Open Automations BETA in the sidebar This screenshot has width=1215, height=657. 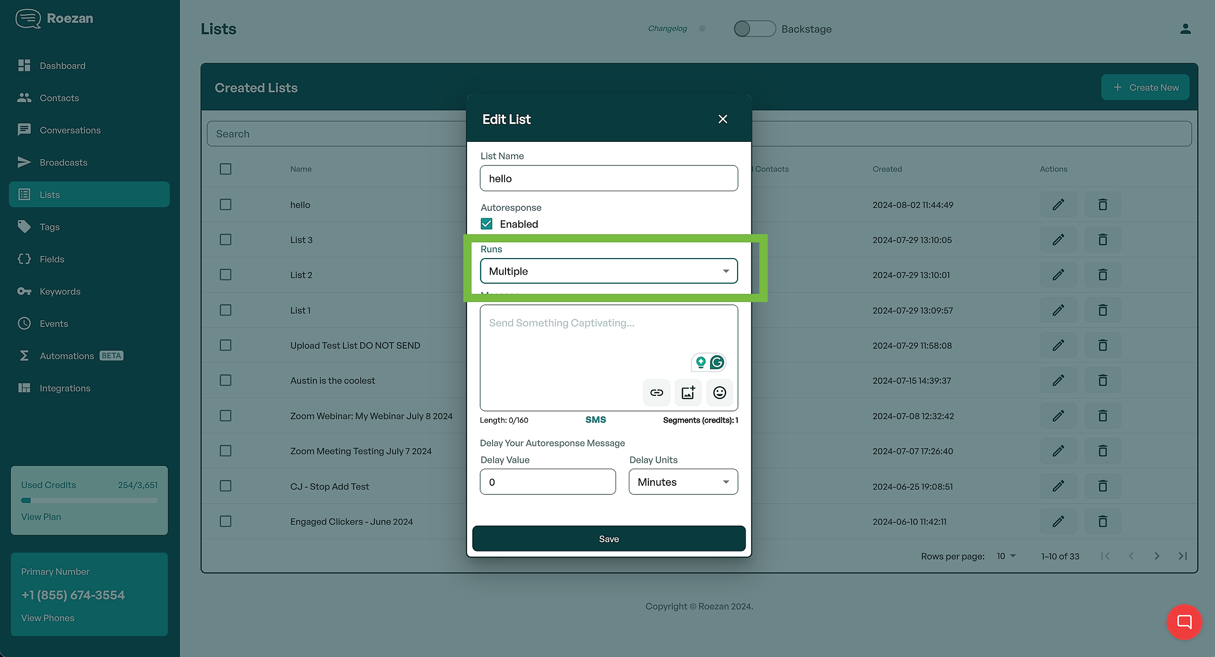[67, 356]
